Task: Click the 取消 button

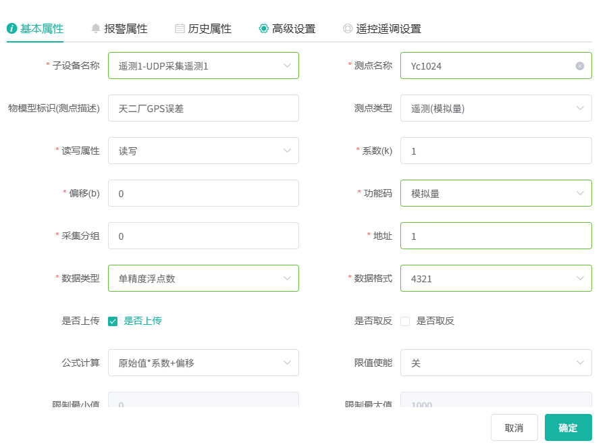Action: click(x=514, y=427)
